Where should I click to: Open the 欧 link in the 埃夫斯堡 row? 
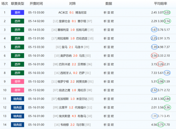tap(112, 116)
